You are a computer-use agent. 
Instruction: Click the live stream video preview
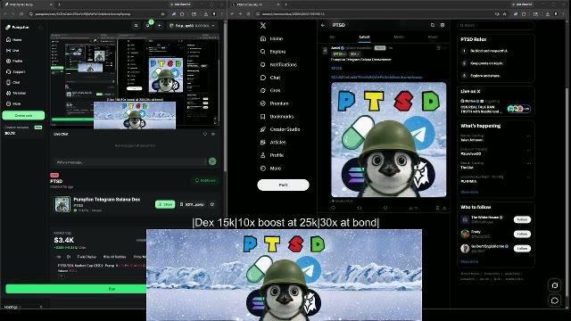[135, 80]
